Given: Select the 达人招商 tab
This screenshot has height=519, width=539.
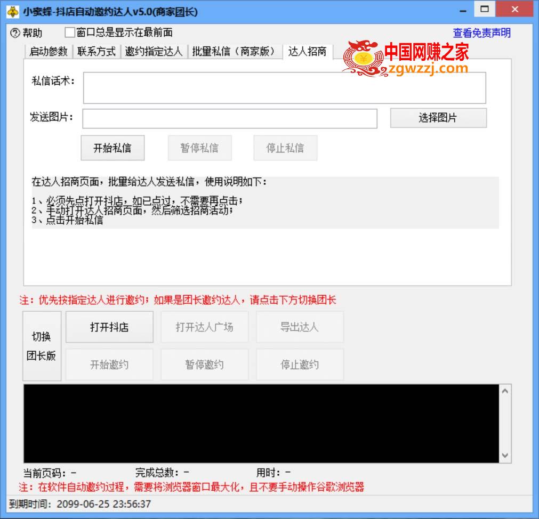Looking at the screenshot, I should point(307,52).
